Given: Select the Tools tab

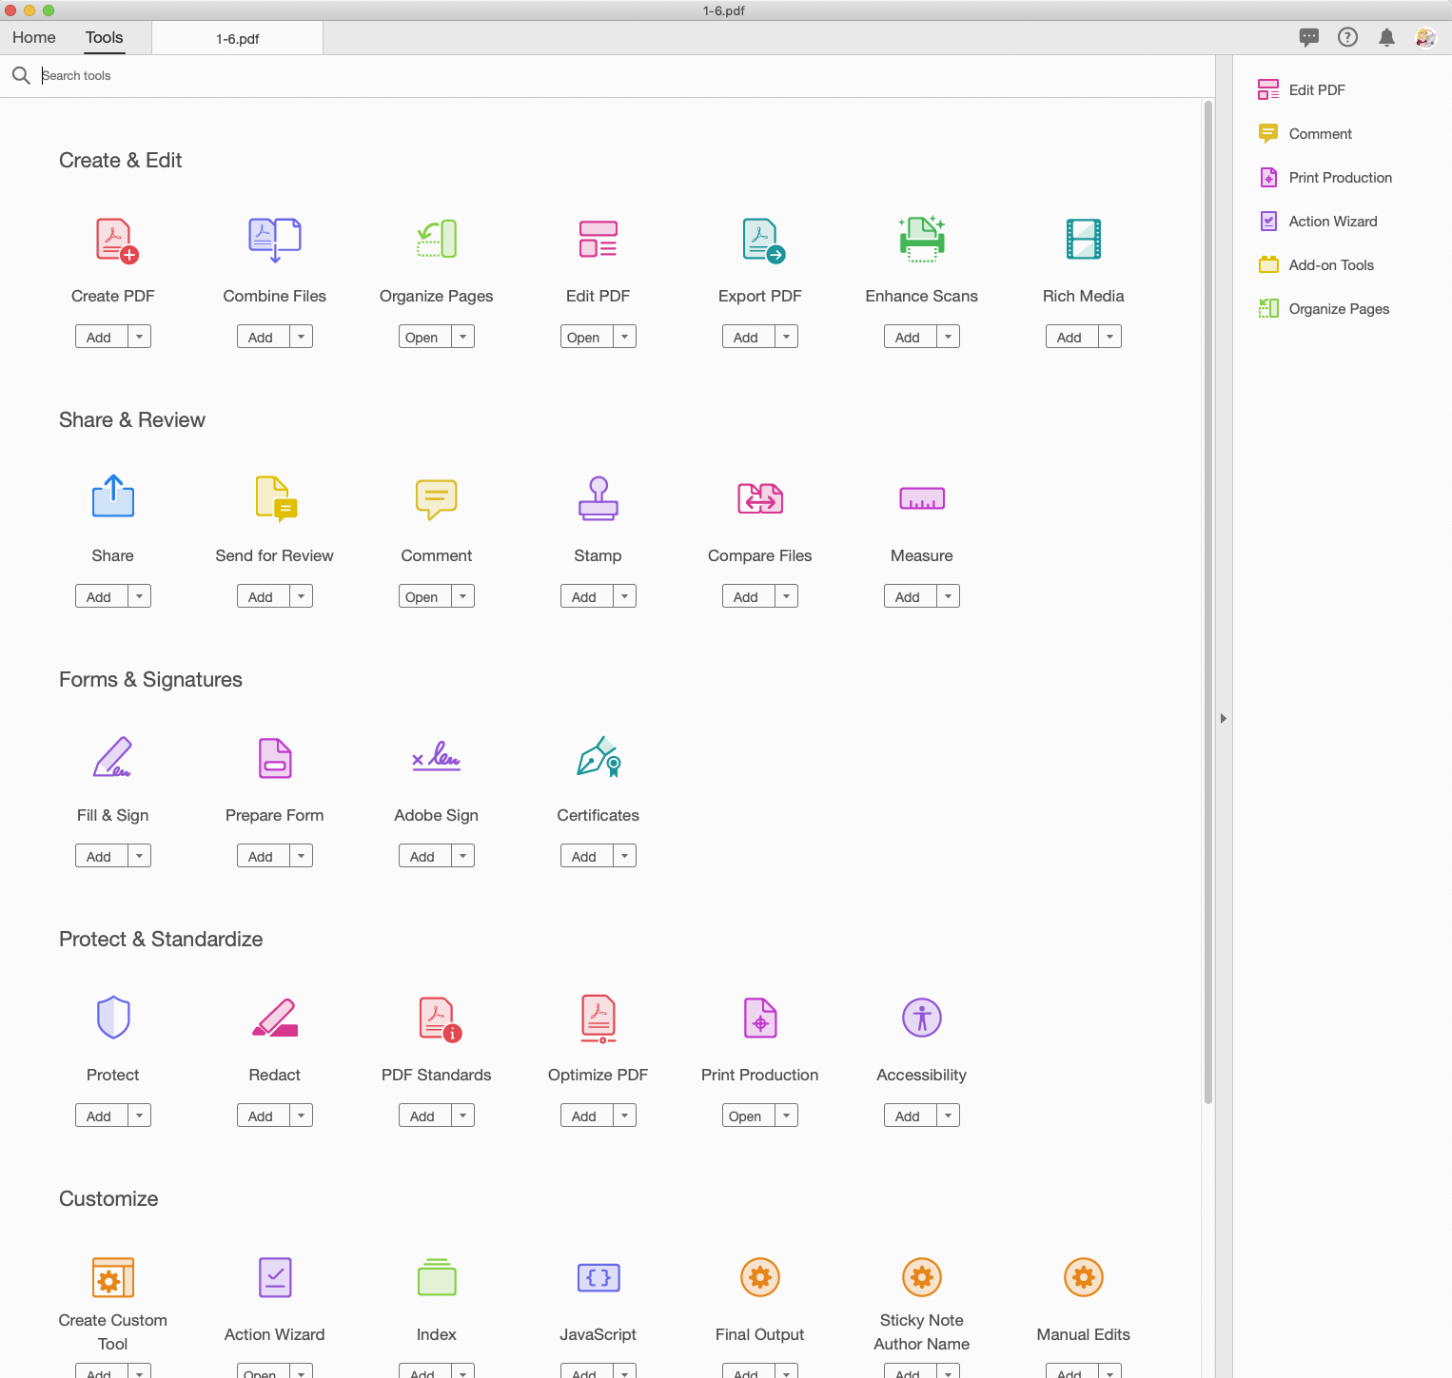Looking at the screenshot, I should (105, 38).
